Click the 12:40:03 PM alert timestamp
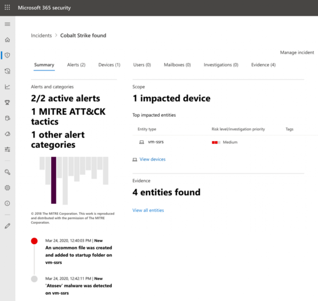This screenshot has width=318, height=301. (68, 240)
